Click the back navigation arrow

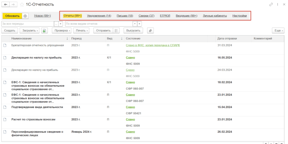pyautogui.click(x=6, y=4)
